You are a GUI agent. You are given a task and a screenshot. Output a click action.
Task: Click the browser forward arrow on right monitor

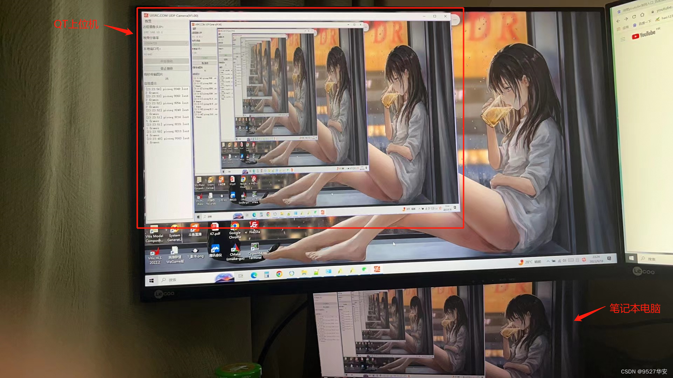click(626, 19)
